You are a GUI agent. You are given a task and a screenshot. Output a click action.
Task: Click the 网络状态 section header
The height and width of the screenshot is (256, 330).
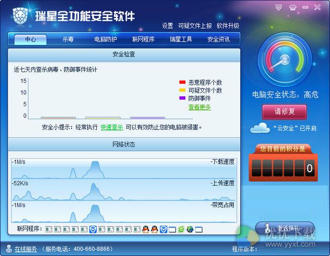124,144
